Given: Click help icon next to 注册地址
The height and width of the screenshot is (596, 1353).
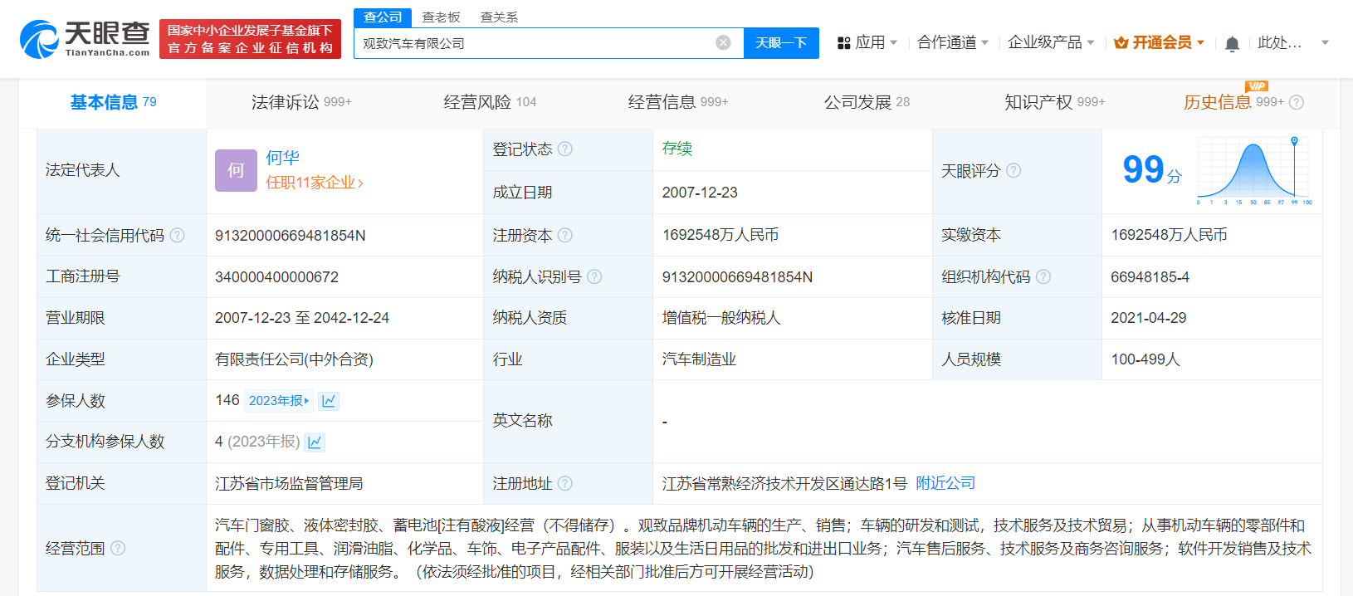Looking at the screenshot, I should pyautogui.click(x=565, y=483).
